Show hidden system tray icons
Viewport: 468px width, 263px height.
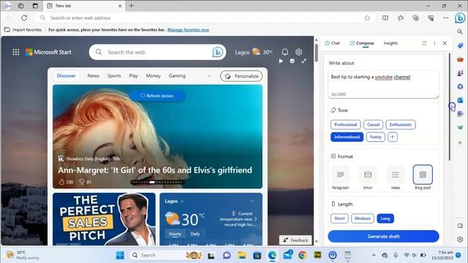374,255
